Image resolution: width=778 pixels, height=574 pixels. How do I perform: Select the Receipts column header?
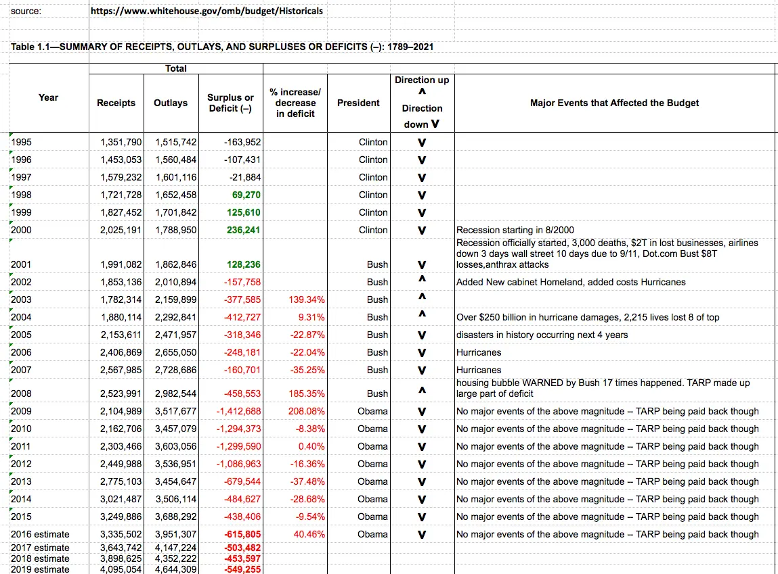point(116,103)
